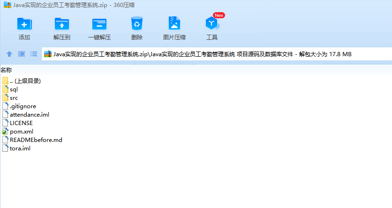The height and width of the screenshot is (208, 392).
Task: Select the 'READMEbefore.md' file name
Action: click(x=36, y=140)
